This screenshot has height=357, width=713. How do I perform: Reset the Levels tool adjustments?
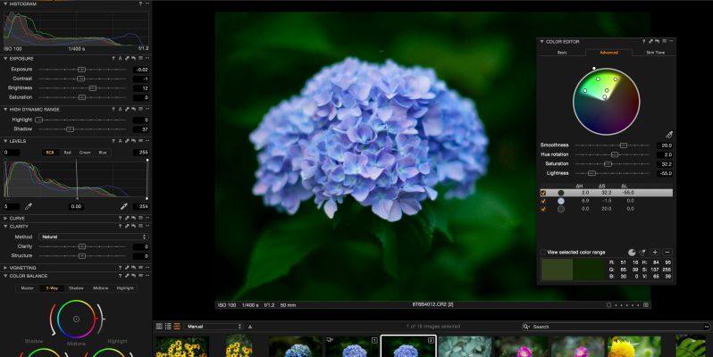pyautogui.click(x=133, y=141)
